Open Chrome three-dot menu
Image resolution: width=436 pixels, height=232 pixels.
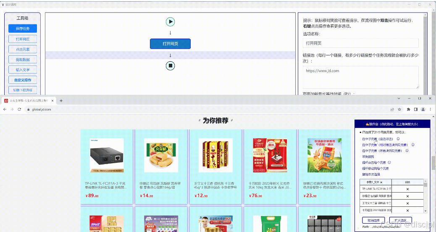(431, 109)
